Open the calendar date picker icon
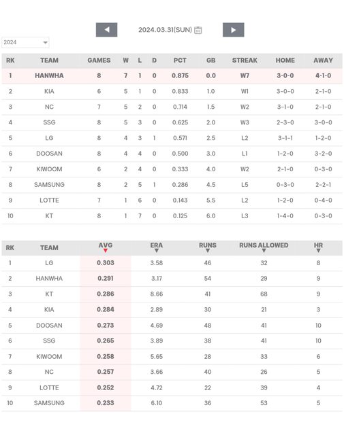 (198, 30)
